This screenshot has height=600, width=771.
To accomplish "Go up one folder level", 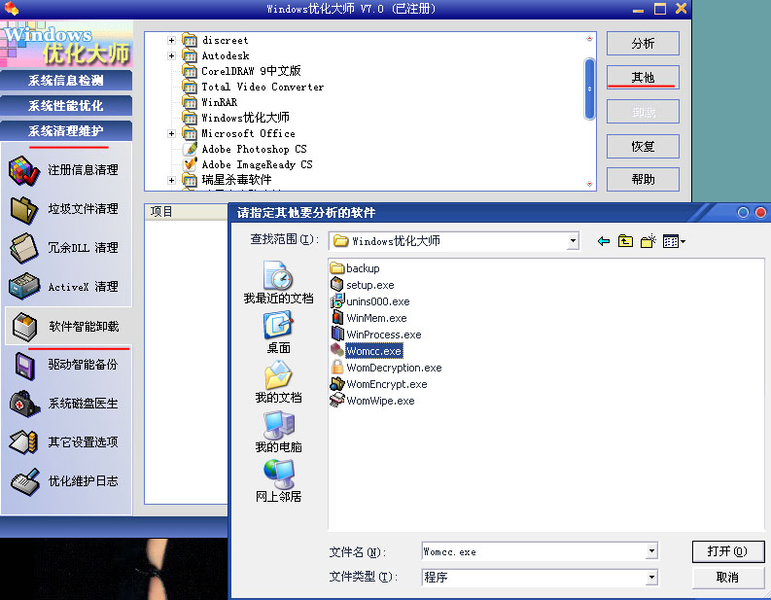I will tap(625, 241).
